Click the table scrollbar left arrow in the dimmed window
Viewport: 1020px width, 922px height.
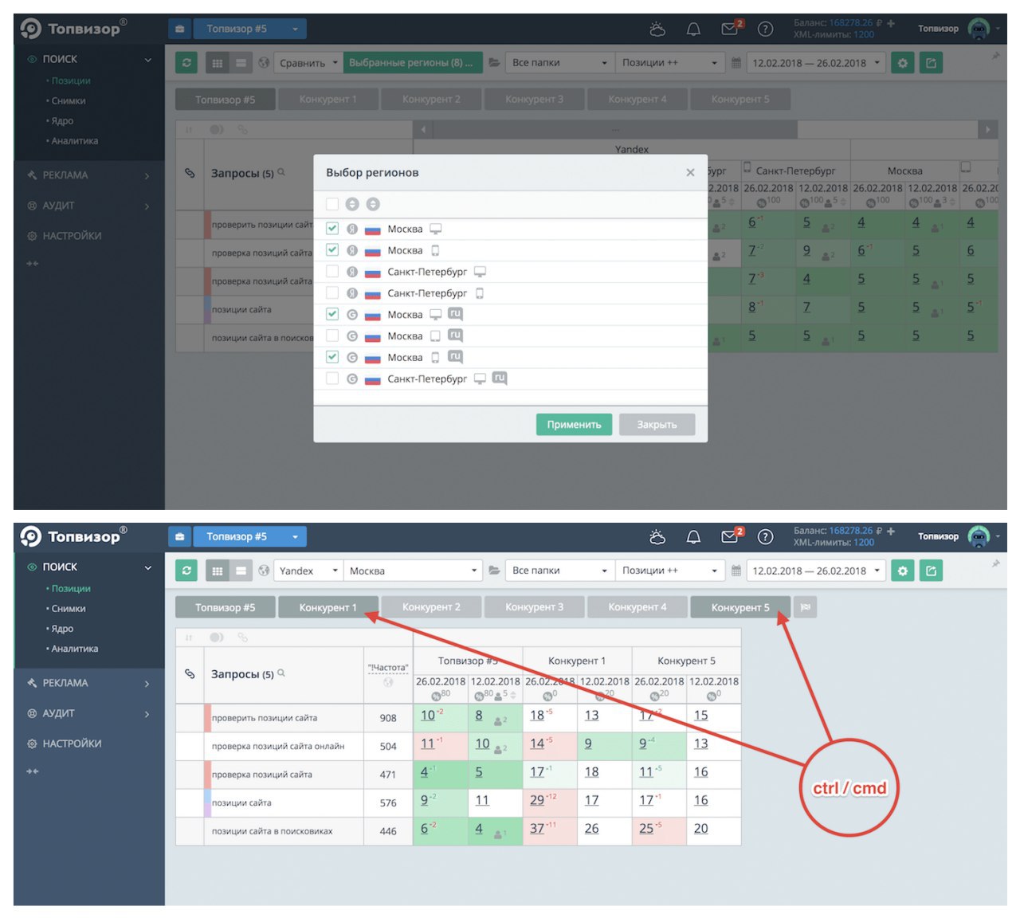423,129
